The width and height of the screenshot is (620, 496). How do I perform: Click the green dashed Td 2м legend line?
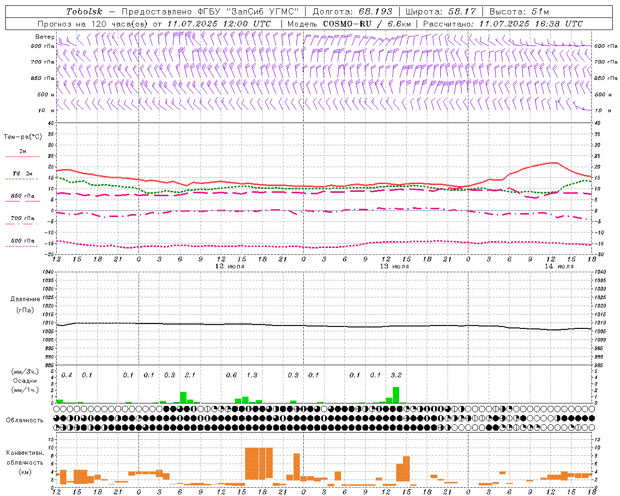click(21, 179)
